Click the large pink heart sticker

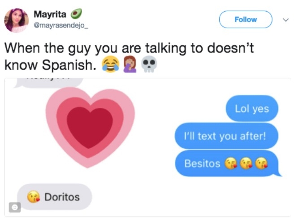click(x=90, y=127)
